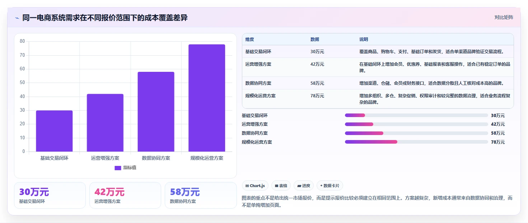Click the 数据协同方案 x-axis label under chart

156,158
